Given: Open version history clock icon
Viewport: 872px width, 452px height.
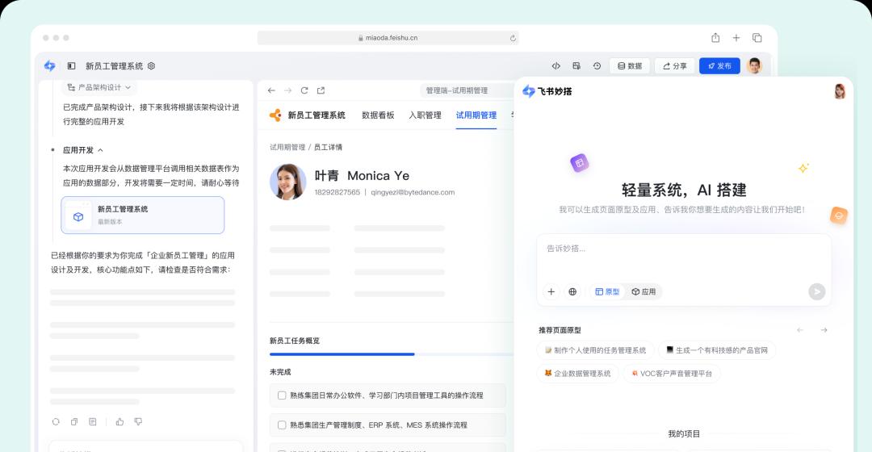Looking at the screenshot, I should click(x=597, y=65).
